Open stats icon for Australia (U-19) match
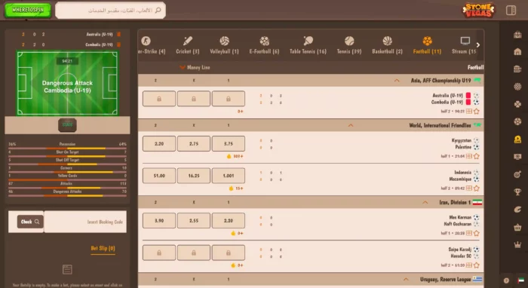This screenshot has height=288, width=528. [x=468, y=112]
